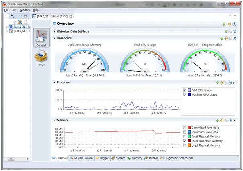Click the tree layout icon in JVM Browser toolbar
This screenshot has height=171, width=243.
pos(15,22)
